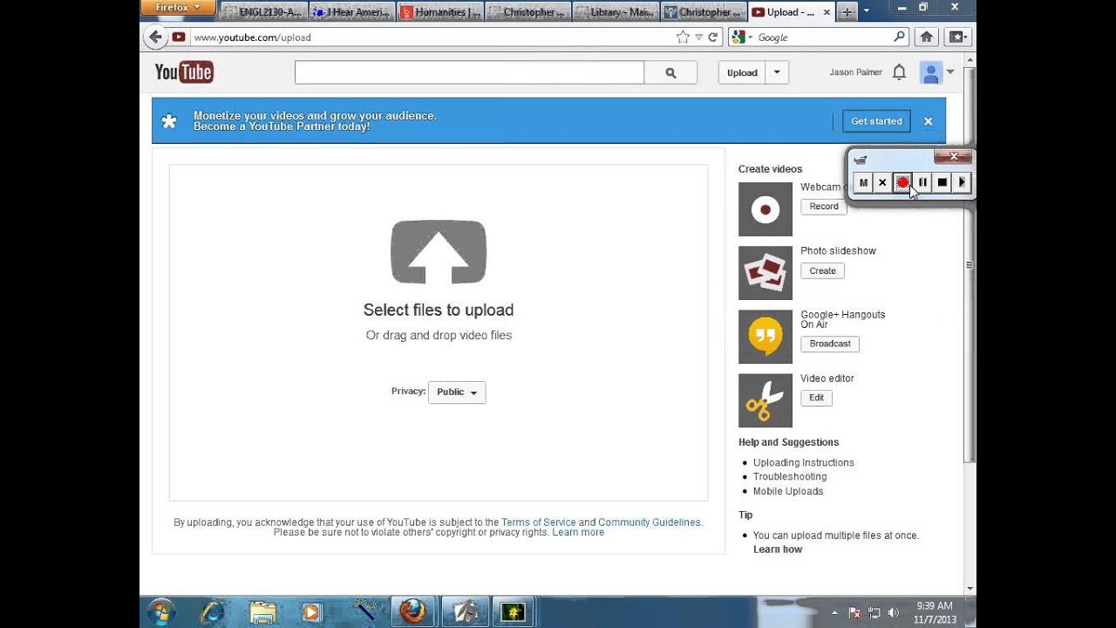This screenshot has width=1116, height=628.
Task: Click the pause button in the recorder
Action: [x=922, y=182]
